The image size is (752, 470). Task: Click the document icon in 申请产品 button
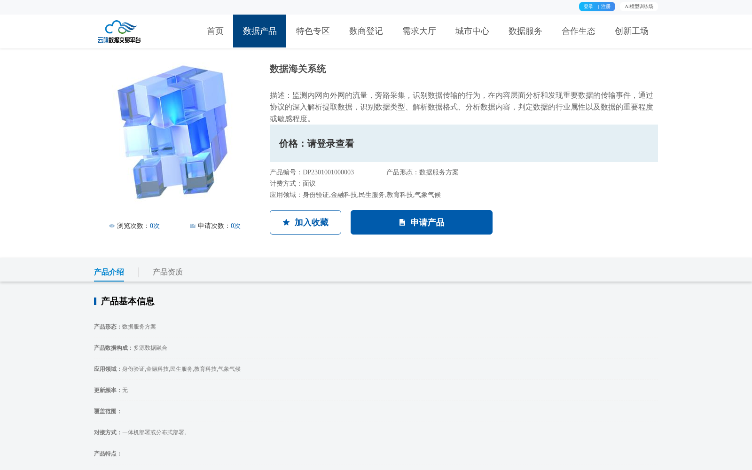pyautogui.click(x=402, y=222)
